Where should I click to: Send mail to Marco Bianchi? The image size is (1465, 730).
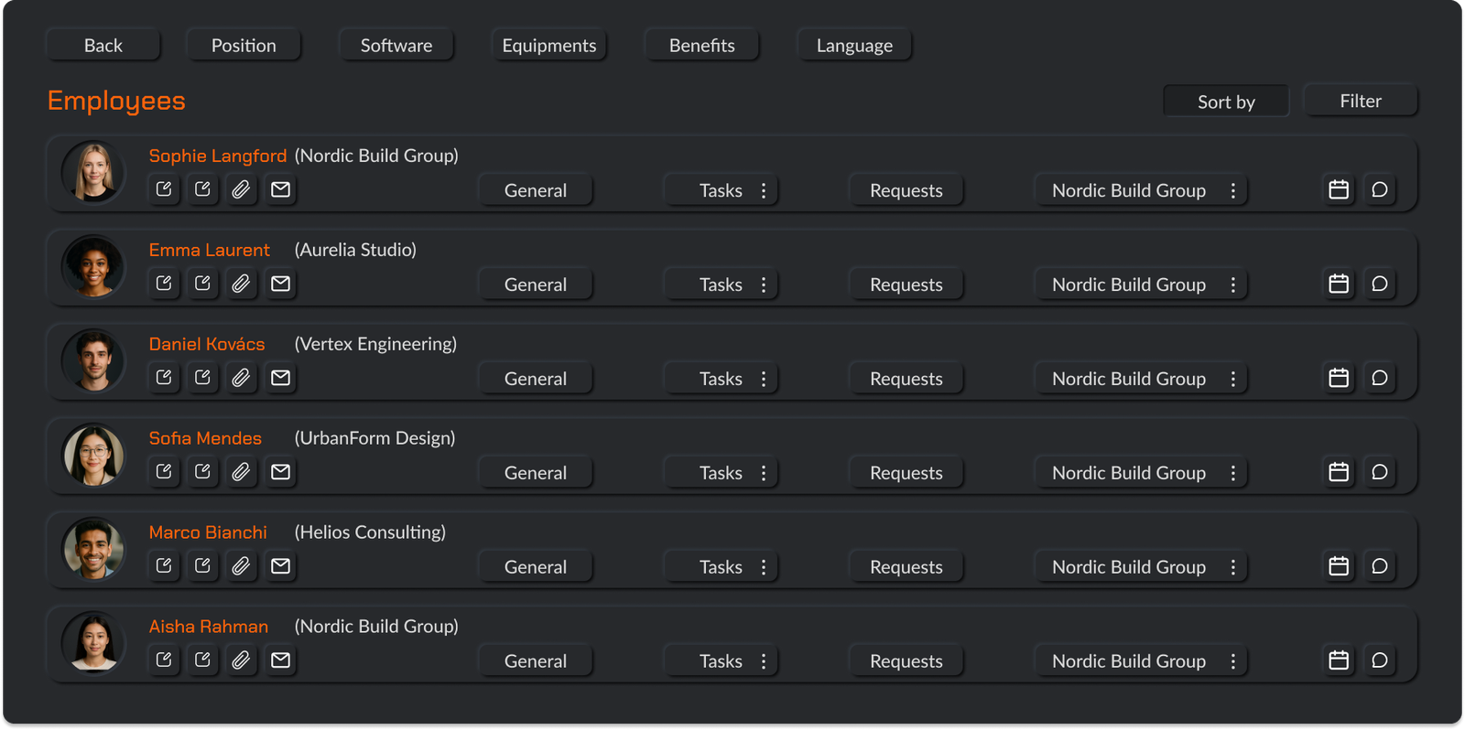pyautogui.click(x=281, y=566)
